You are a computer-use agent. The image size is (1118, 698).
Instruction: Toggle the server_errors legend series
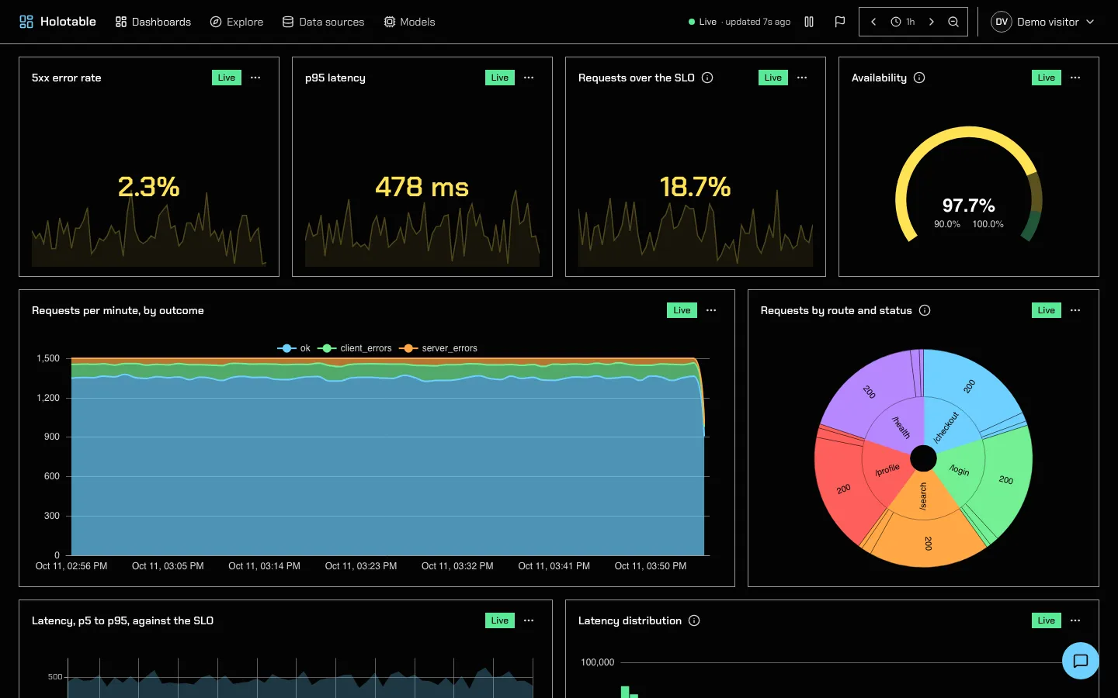pyautogui.click(x=439, y=348)
